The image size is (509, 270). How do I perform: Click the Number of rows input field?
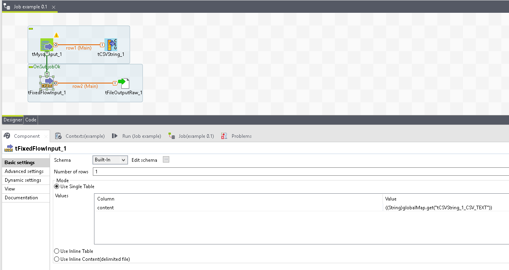tap(300, 172)
